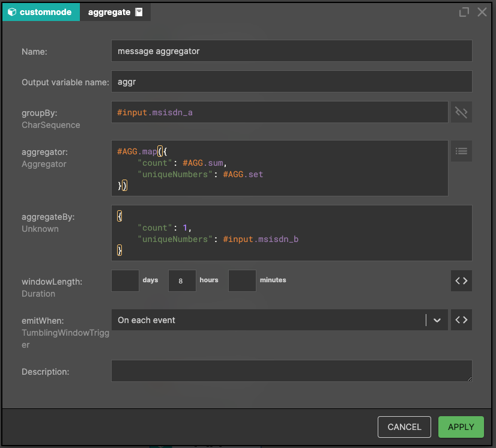This screenshot has height=448, width=496.
Task: Click the Unknown type text
Action: (40, 229)
